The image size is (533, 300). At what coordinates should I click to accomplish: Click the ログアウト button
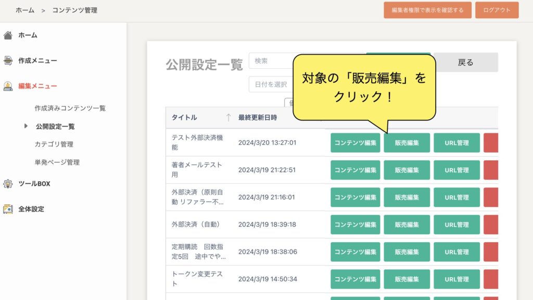click(x=497, y=10)
